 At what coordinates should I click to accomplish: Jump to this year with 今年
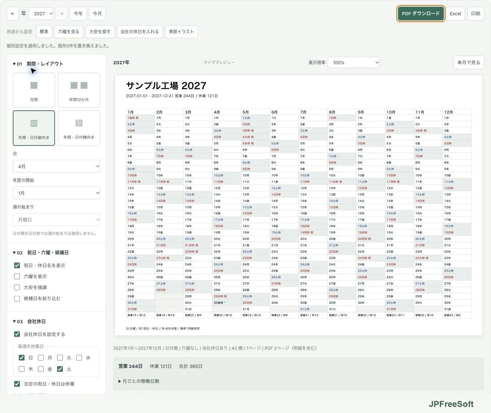[78, 14]
